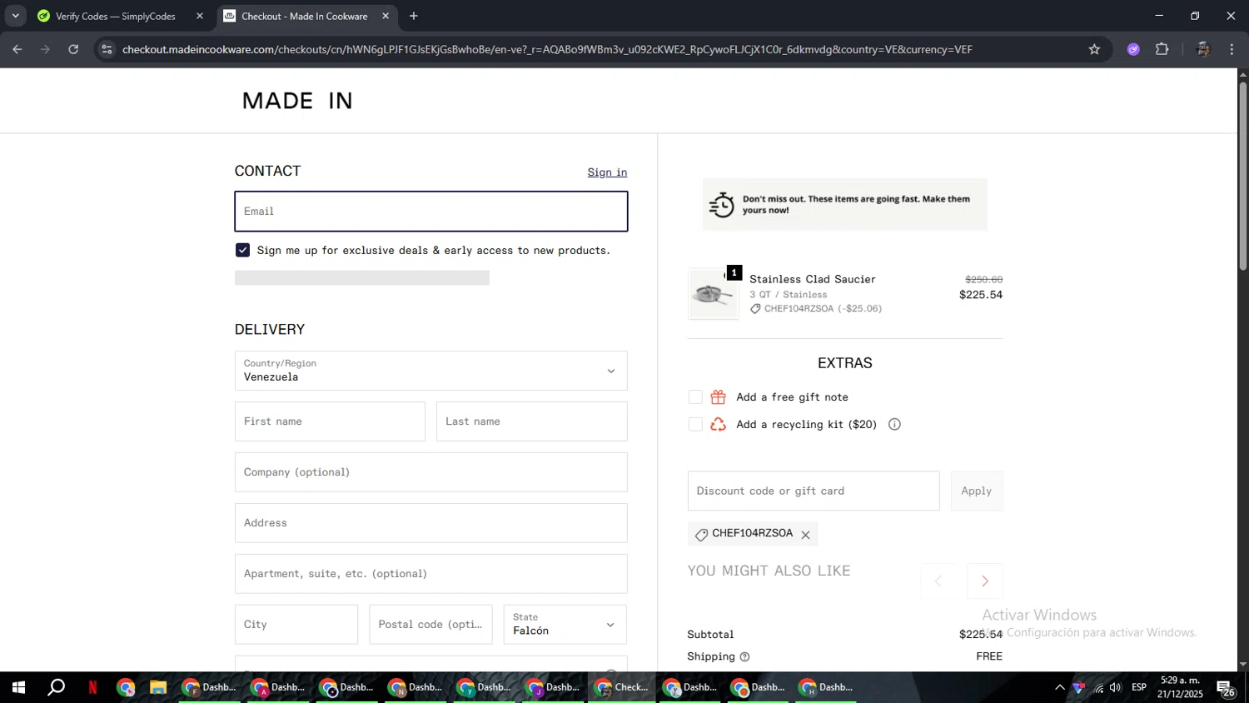
Task: Open the Extensions puzzle menu
Action: click(1162, 49)
